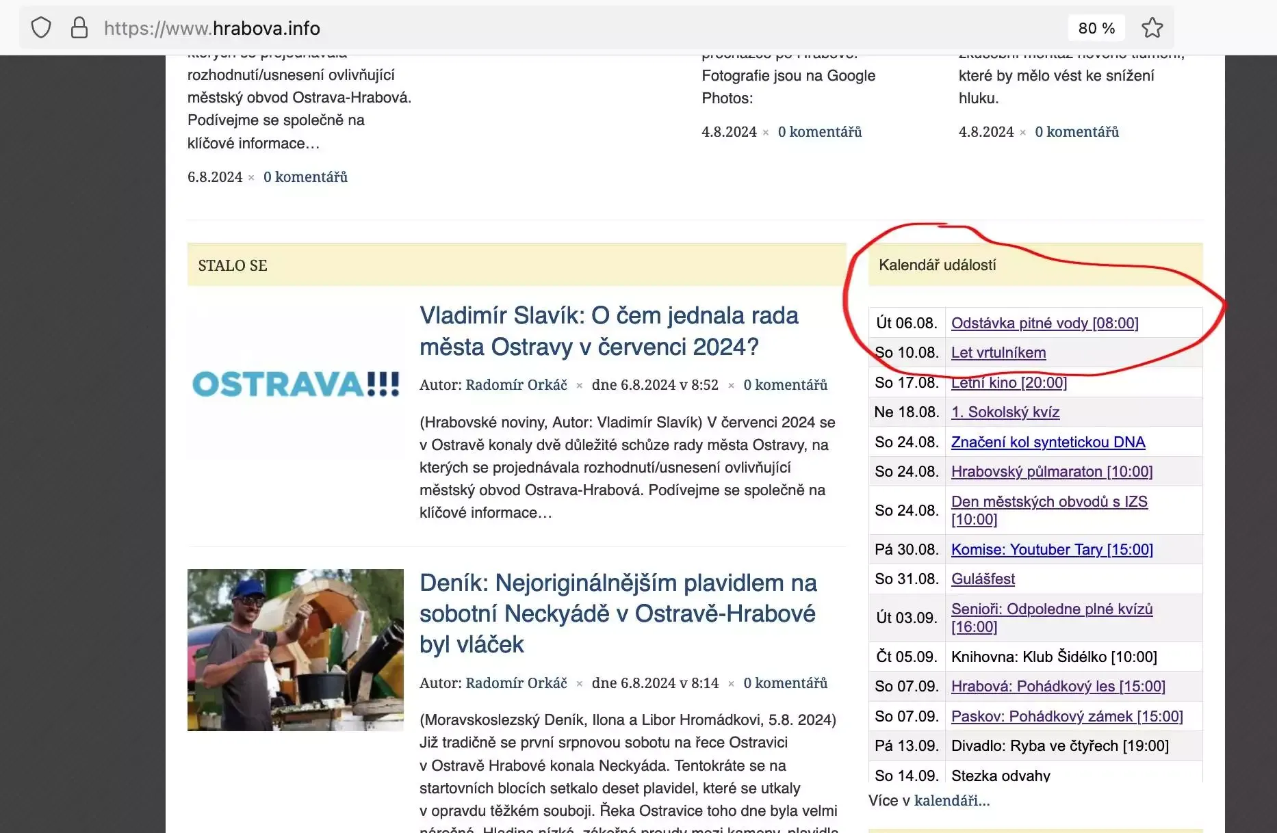Click the shield tracking protection icon
1277x833 pixels.
pyautogui.click(x=41, y=28)
